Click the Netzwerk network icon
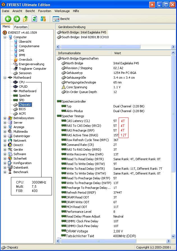The height and width of the screenshot is (251, 177). click(x=10, y=141)
